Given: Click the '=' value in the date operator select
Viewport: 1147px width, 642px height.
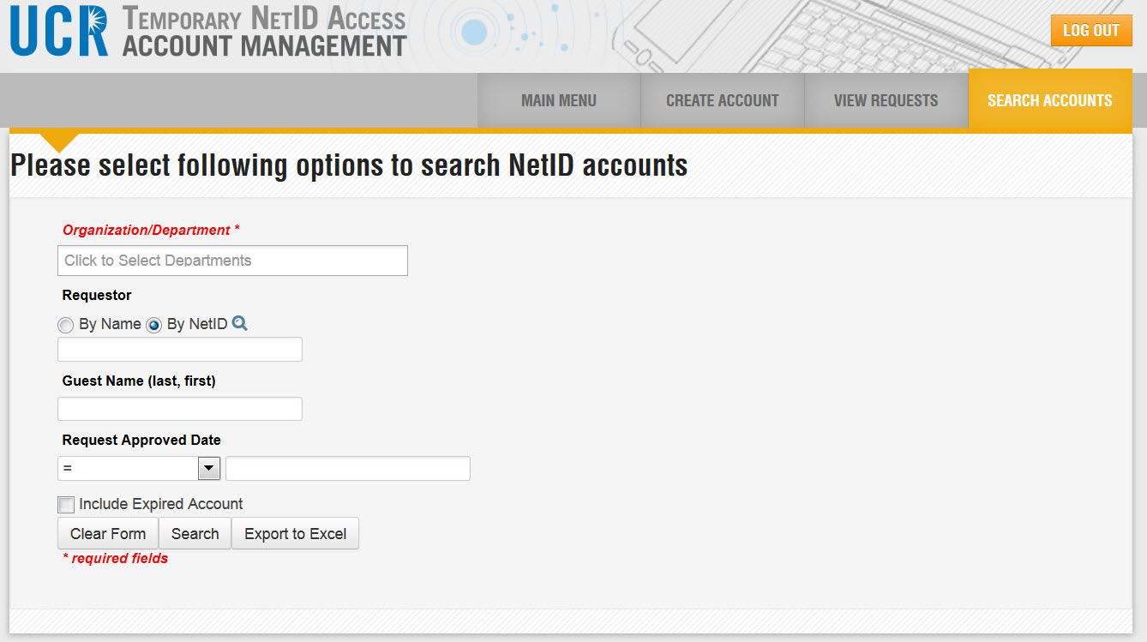Looking at the screenshot, I should 127,468.
